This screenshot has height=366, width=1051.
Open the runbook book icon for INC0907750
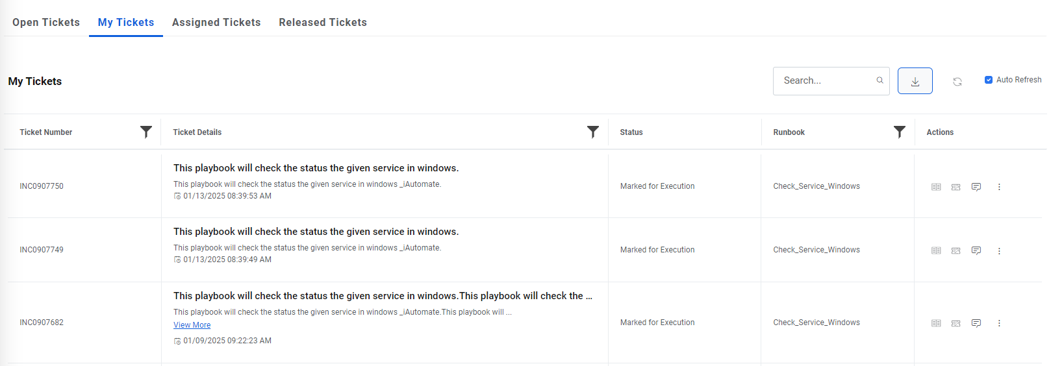tap(936, 187)
